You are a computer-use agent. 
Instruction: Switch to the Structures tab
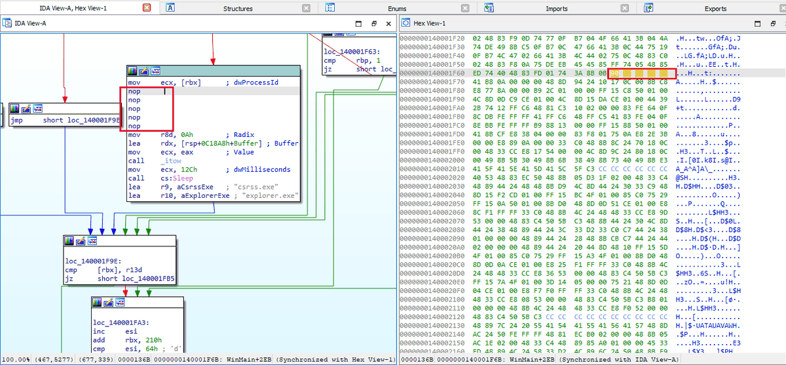237,9
